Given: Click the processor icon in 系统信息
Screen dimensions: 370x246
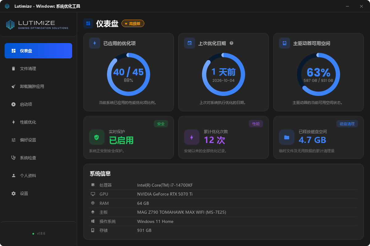Looking at the screenshot, I should pyautogui.click(x=93, y=185).
